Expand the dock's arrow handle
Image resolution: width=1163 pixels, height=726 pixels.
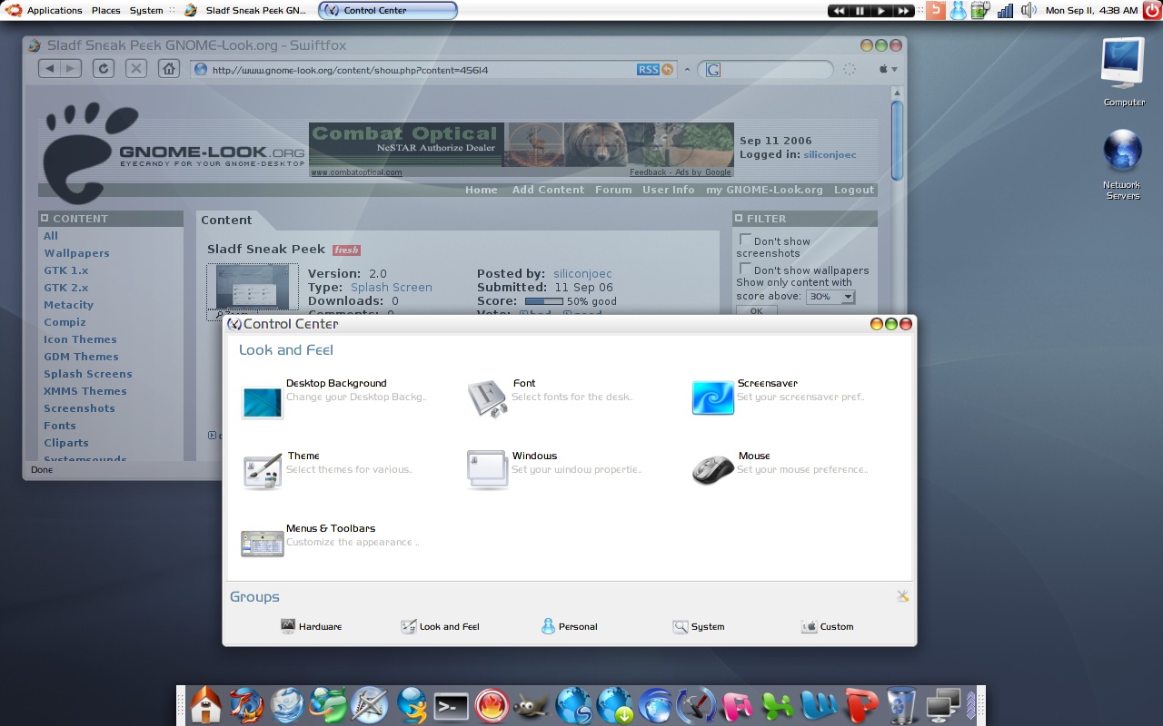(970, 706)
